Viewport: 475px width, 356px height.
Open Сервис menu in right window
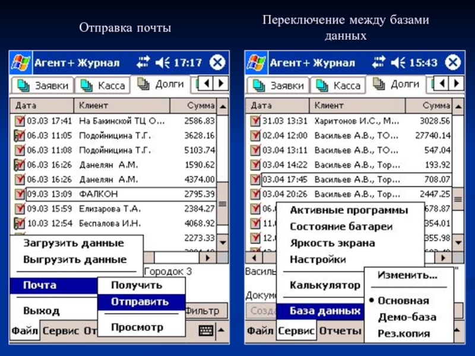(296, 330)
